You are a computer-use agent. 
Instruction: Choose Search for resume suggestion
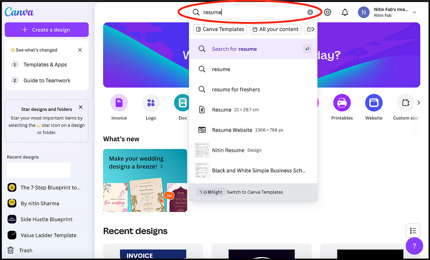253,49
